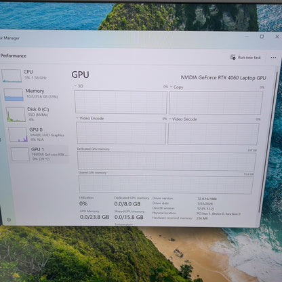Screen dimensions: 282x282
Task: Click the 0.0/23.8 GB GPU Memory value
Action: 94,217
